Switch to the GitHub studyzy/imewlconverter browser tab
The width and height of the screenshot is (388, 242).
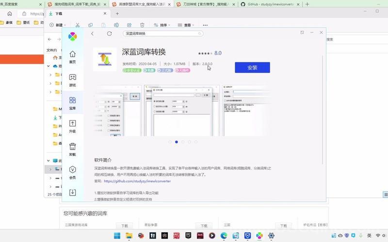(270, 4)
